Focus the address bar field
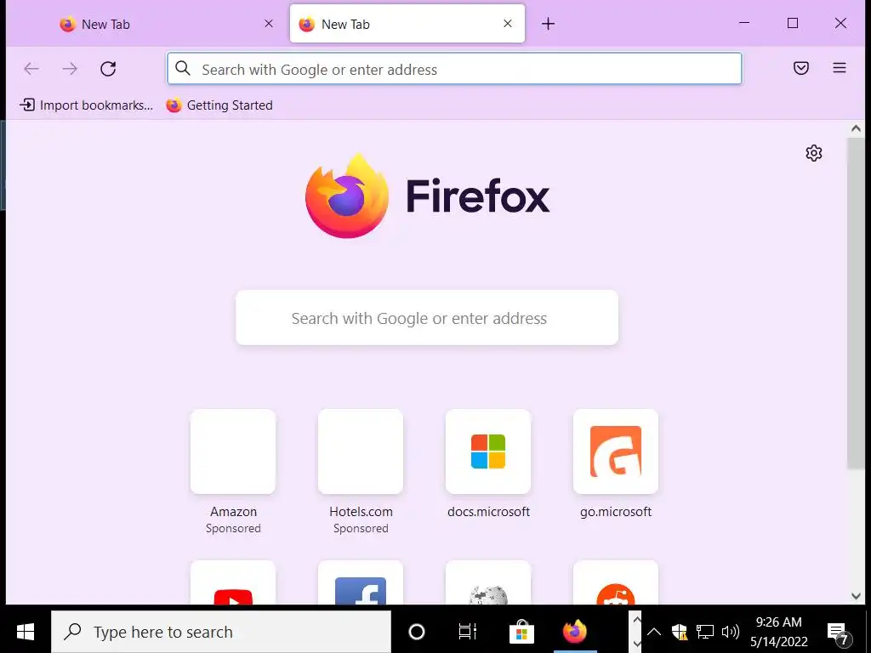 tap(454, 69)
